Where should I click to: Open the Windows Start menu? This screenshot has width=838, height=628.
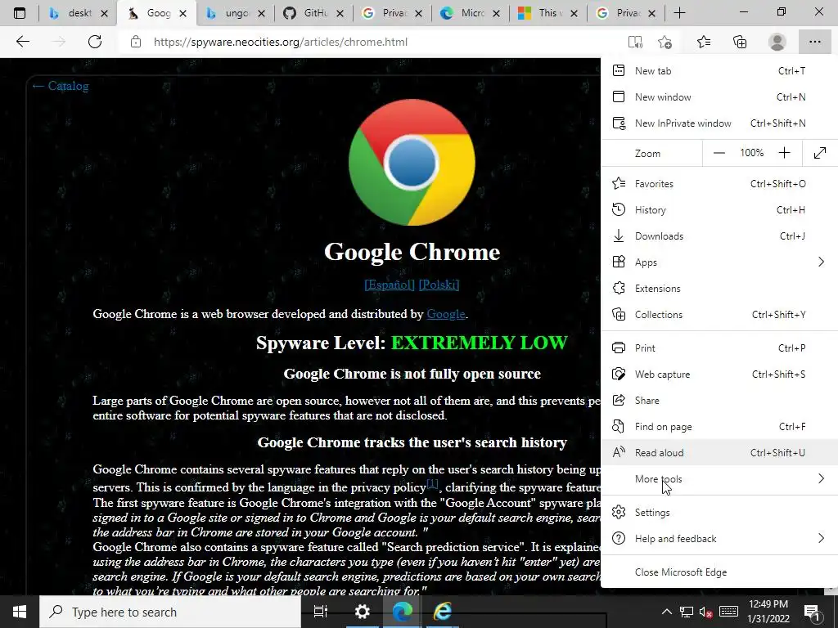coord(20,612)
